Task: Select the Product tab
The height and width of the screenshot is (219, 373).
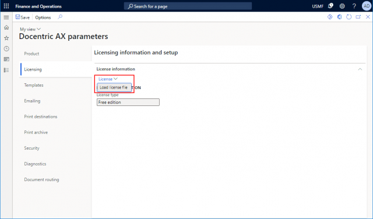Action: 31,54
